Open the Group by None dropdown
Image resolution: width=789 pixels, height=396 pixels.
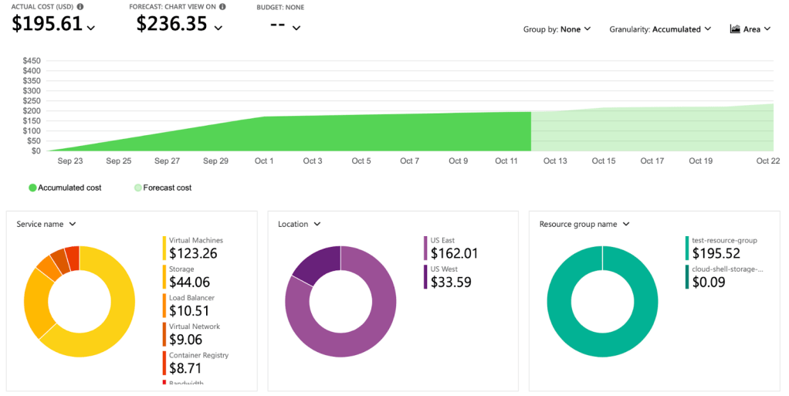557,29
